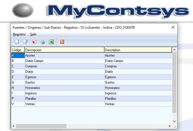This screenshot has width=193, height=131.
Task: Select the Compras row
Action: point(64,66)
